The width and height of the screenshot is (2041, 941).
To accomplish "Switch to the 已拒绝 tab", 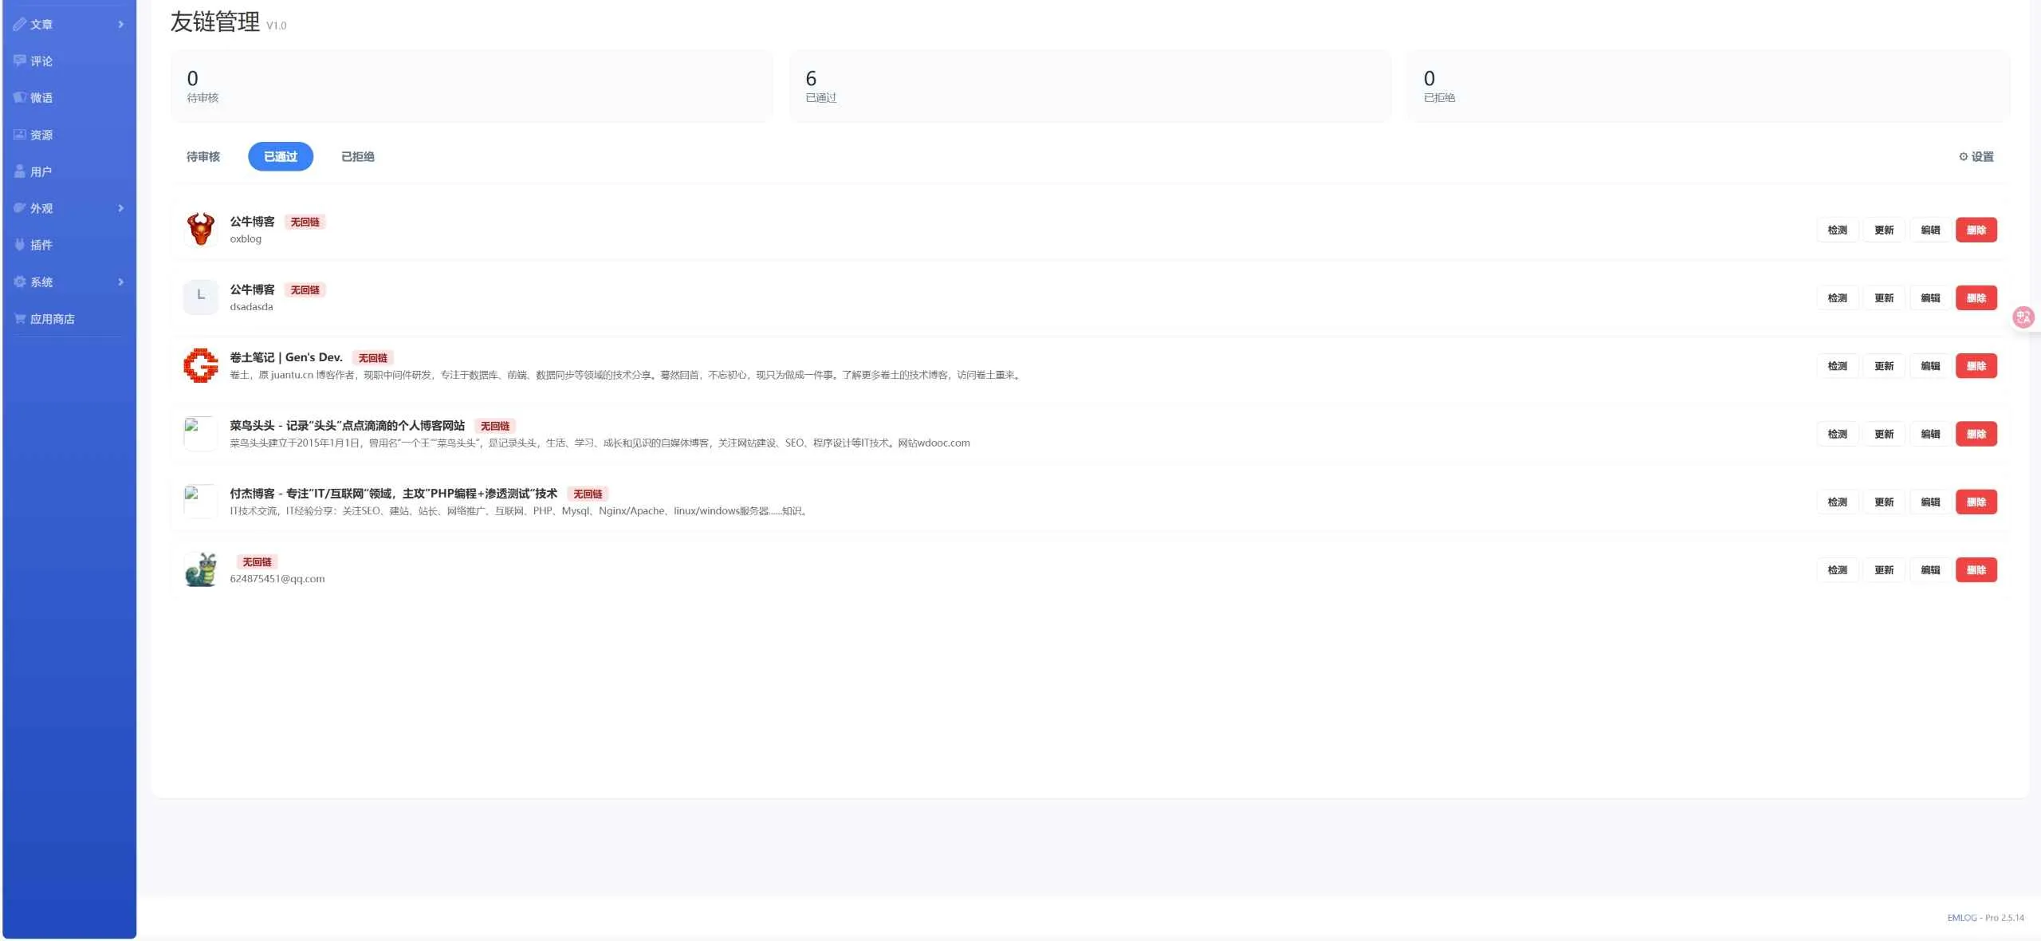I will 358,156.
